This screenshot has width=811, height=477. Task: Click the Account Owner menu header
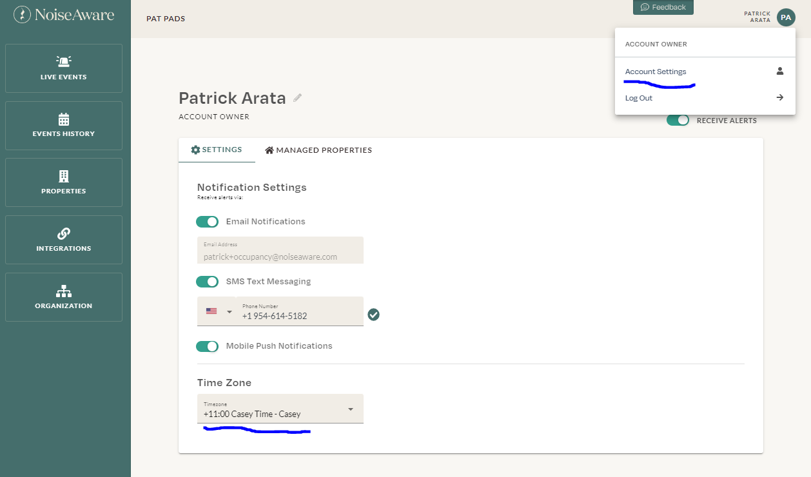(x=656, y=44)
